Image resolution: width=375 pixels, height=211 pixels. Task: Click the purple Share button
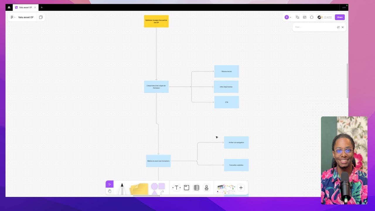tap(340, 17)
